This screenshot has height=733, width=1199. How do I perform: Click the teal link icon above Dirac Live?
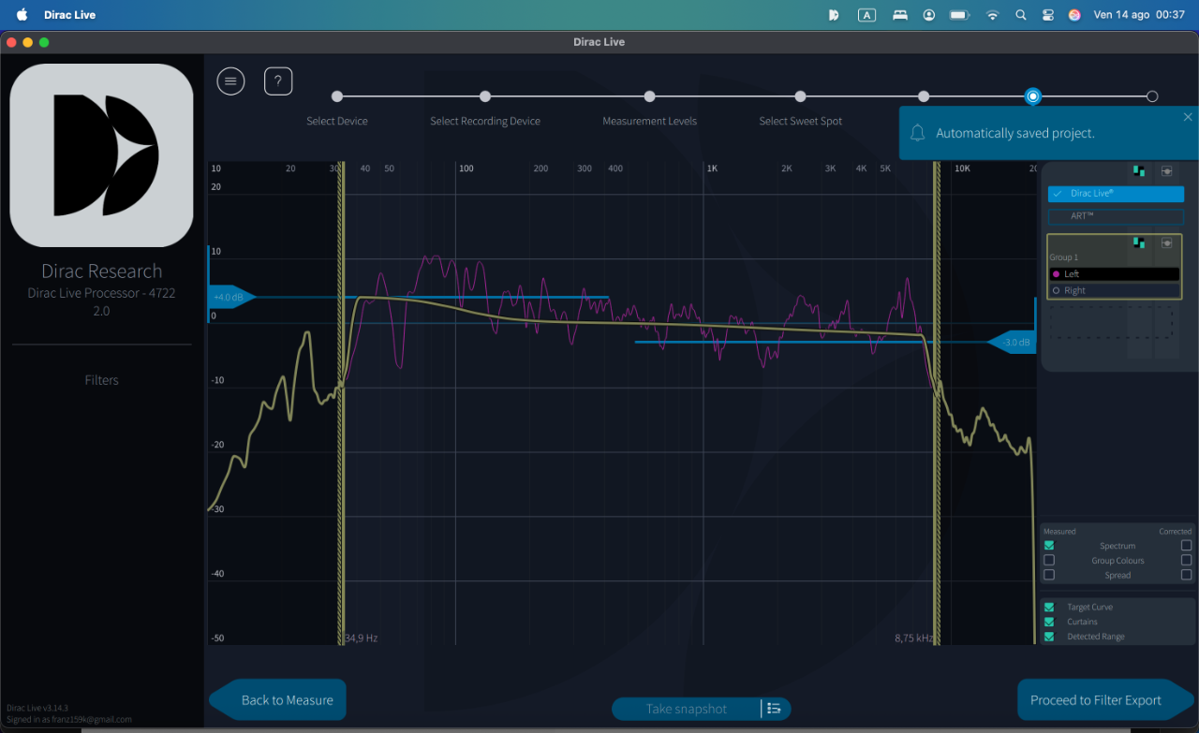(1139, 171)
